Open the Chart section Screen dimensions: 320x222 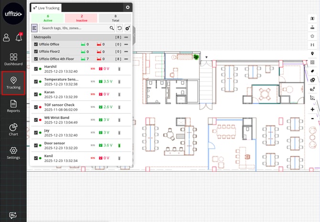click(x=13, y=130)
